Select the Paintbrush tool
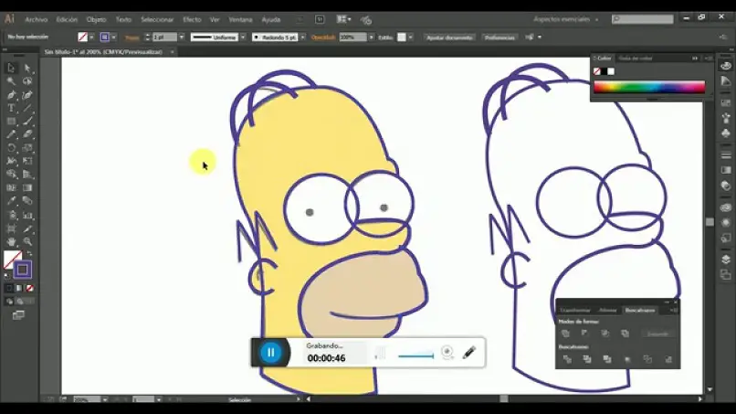 click(x=27, y=122)
